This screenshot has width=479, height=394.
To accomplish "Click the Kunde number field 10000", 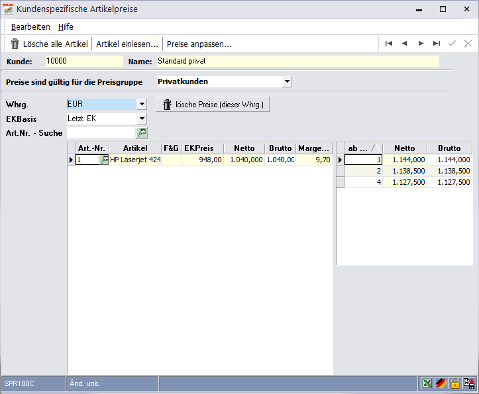I will 84,61.
